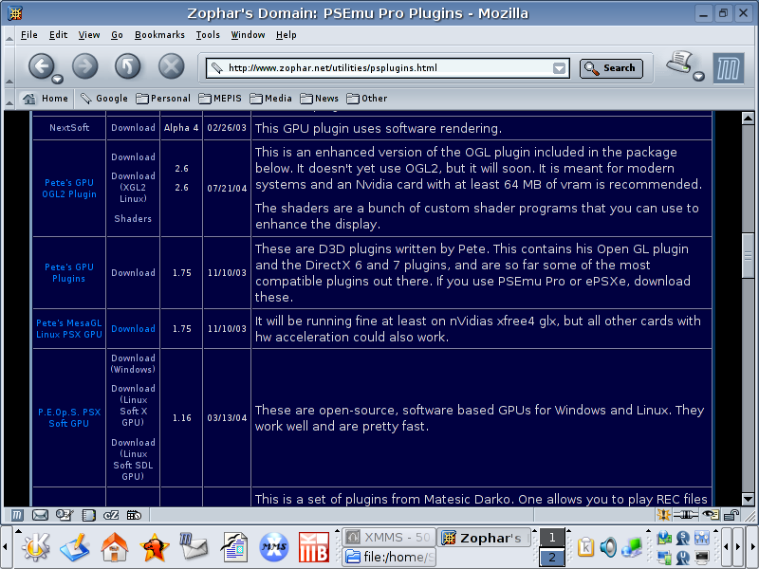Viewport: 759px width, 569px height.
Task: Click the Mozilla throbber logo
Action: coord(727,67)
